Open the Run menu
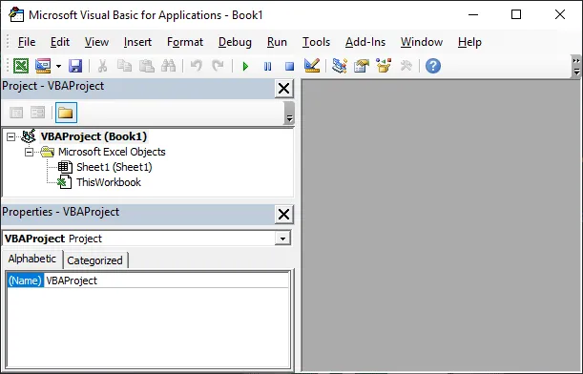This screenshot has height=374, width=583. pos(277,42)
